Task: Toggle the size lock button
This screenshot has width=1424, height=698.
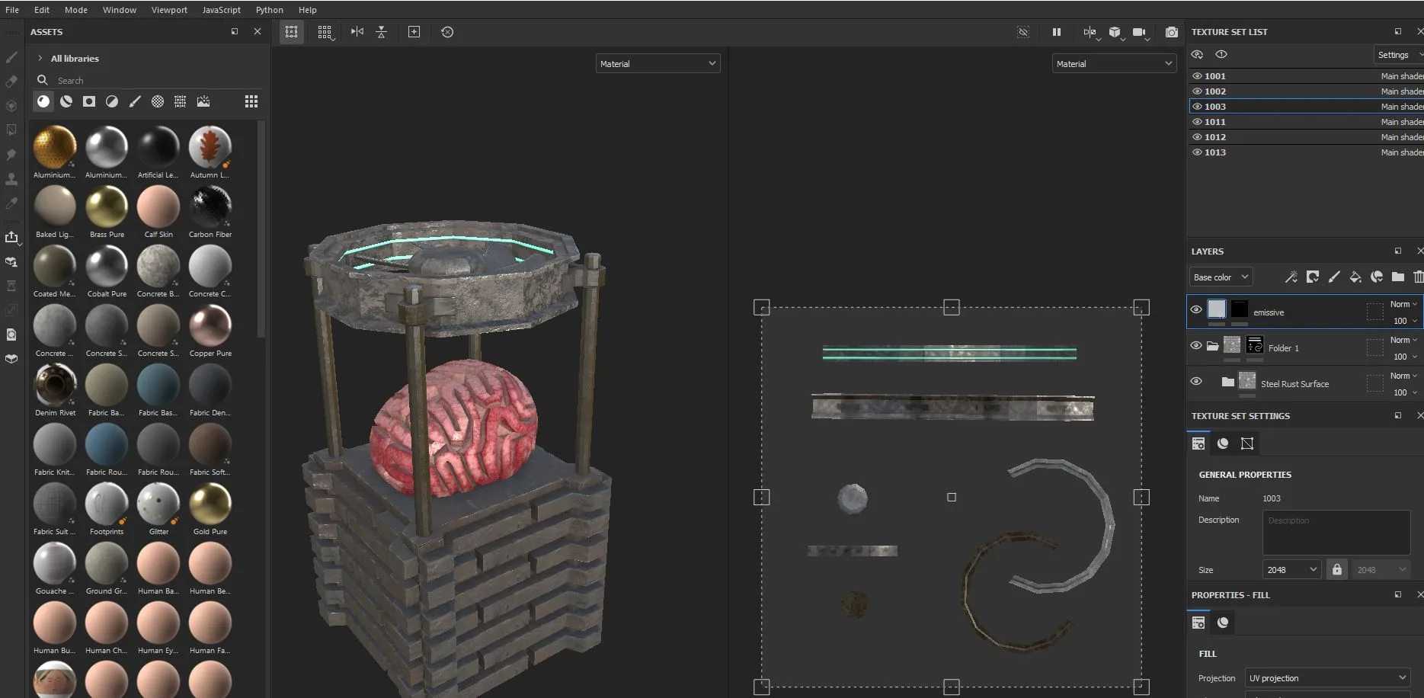Action: 1336,570
